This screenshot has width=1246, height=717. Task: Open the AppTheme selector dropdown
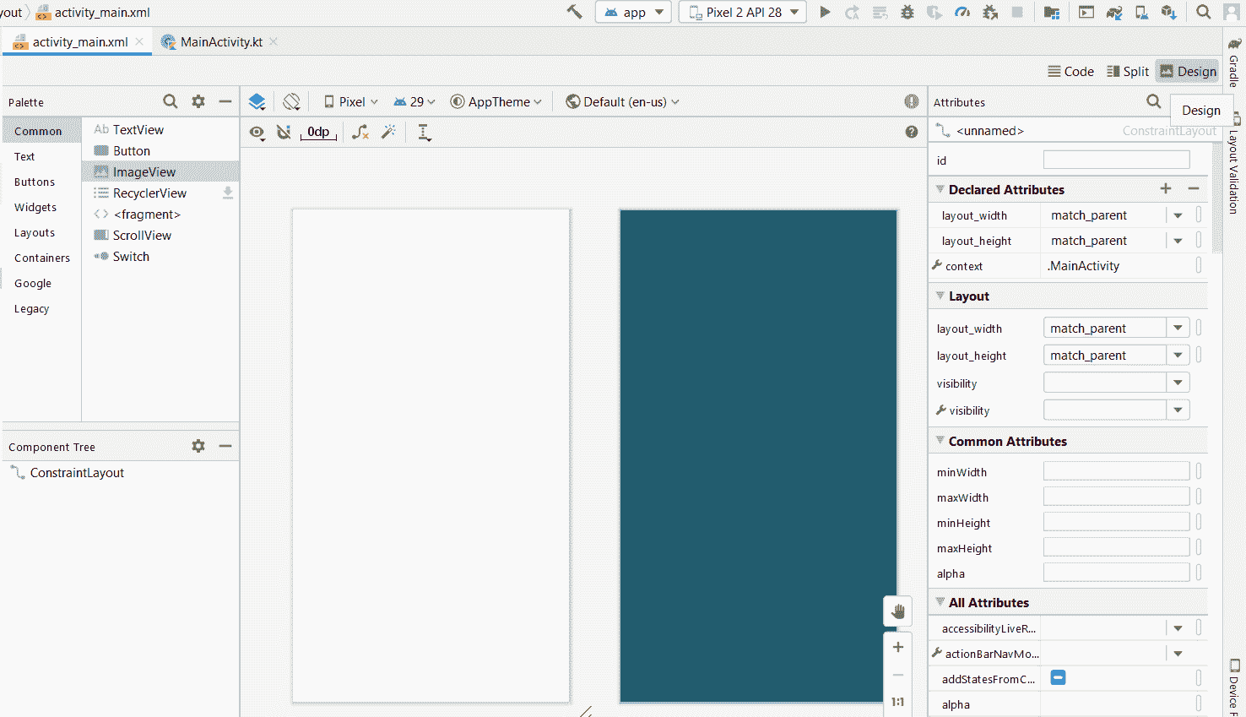coord(496,100)
